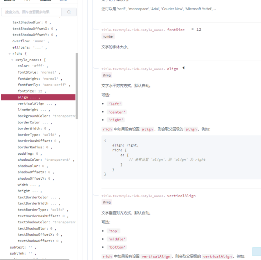Click the verticalAlign section heading link
Viewport: 261px width, 260px height.
click(181, 196)
